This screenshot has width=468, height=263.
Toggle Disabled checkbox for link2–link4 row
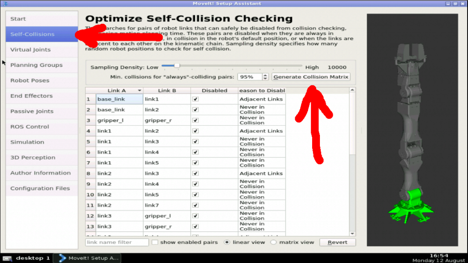(x=196, y=184)
